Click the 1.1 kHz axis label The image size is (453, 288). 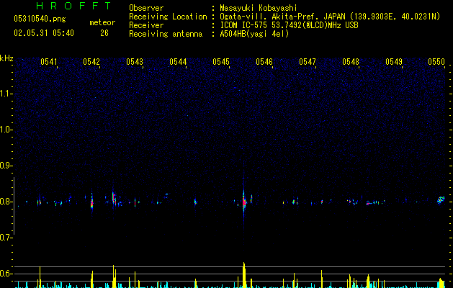click(x=6, y=94)
